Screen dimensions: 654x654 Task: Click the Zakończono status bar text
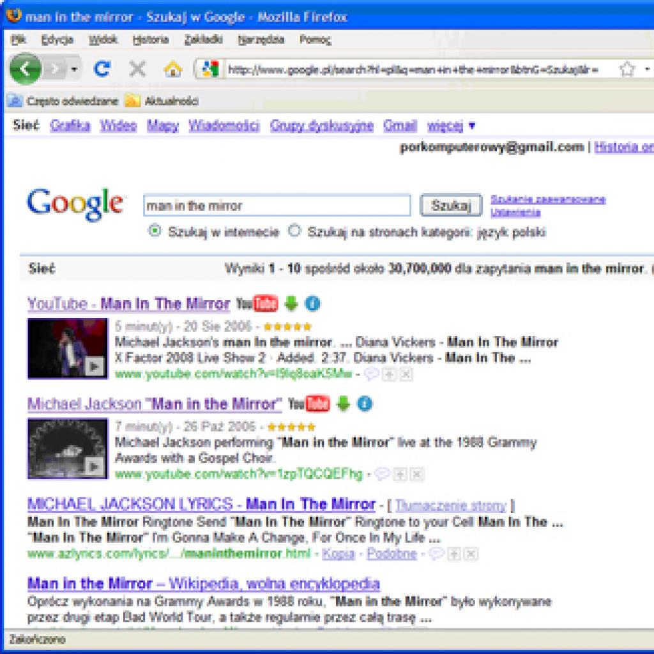[x=38, y=639]
